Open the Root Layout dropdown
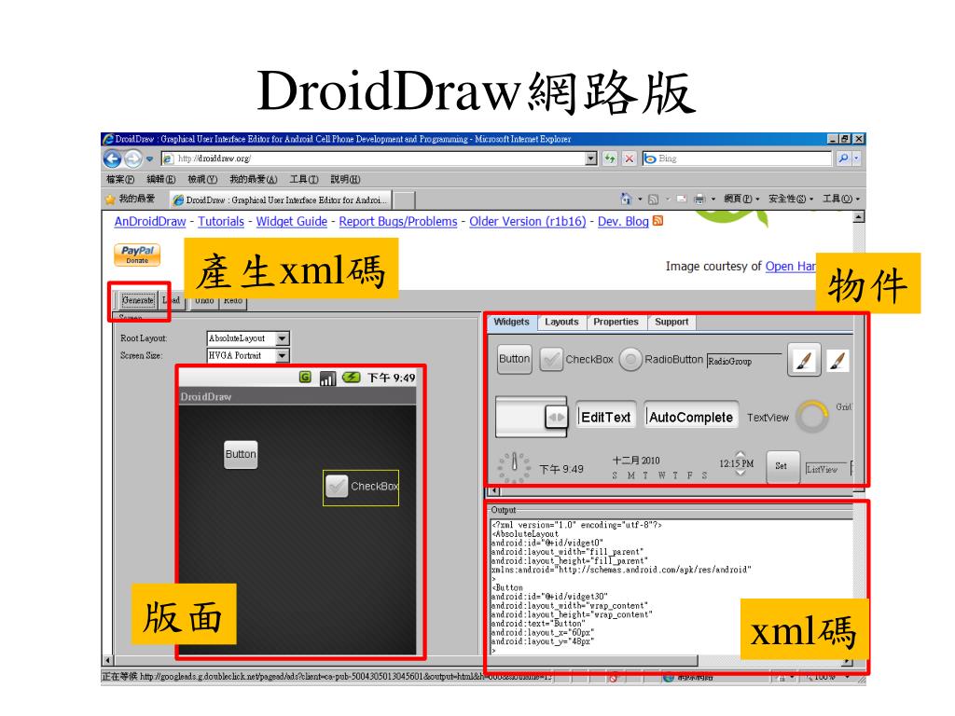The height and width of the screenshot is (716, 955). pos(282,338)
